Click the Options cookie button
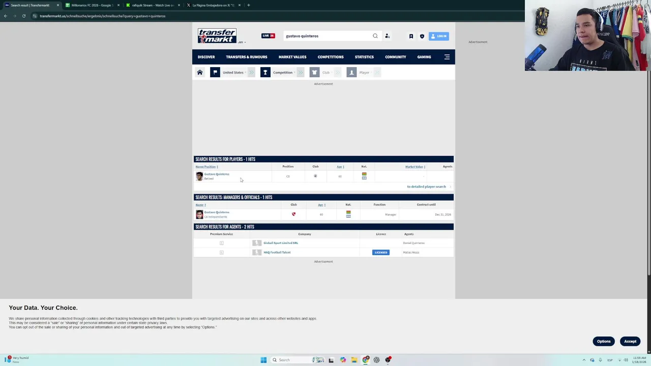 pyautogui.click(x=604, y=341)
